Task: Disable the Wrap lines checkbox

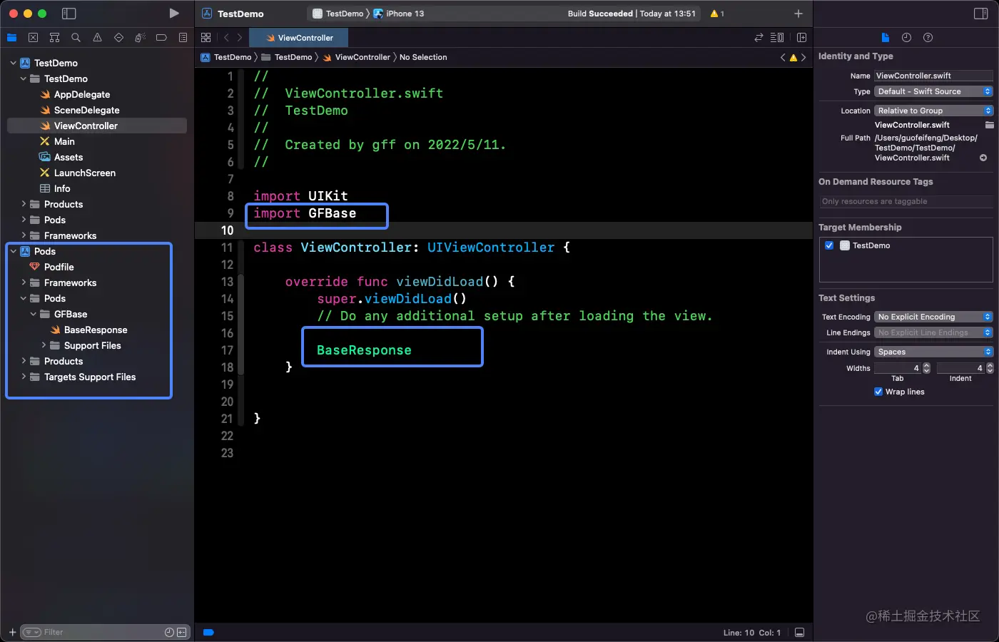Action: tap(878, 392)
